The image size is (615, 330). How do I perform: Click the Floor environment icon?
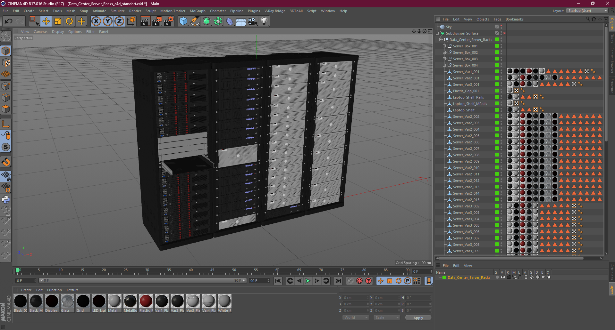pos(241,21)
